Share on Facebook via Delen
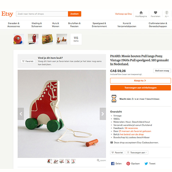The height and width of the screenshot is (172, 172). pos(116,163)
